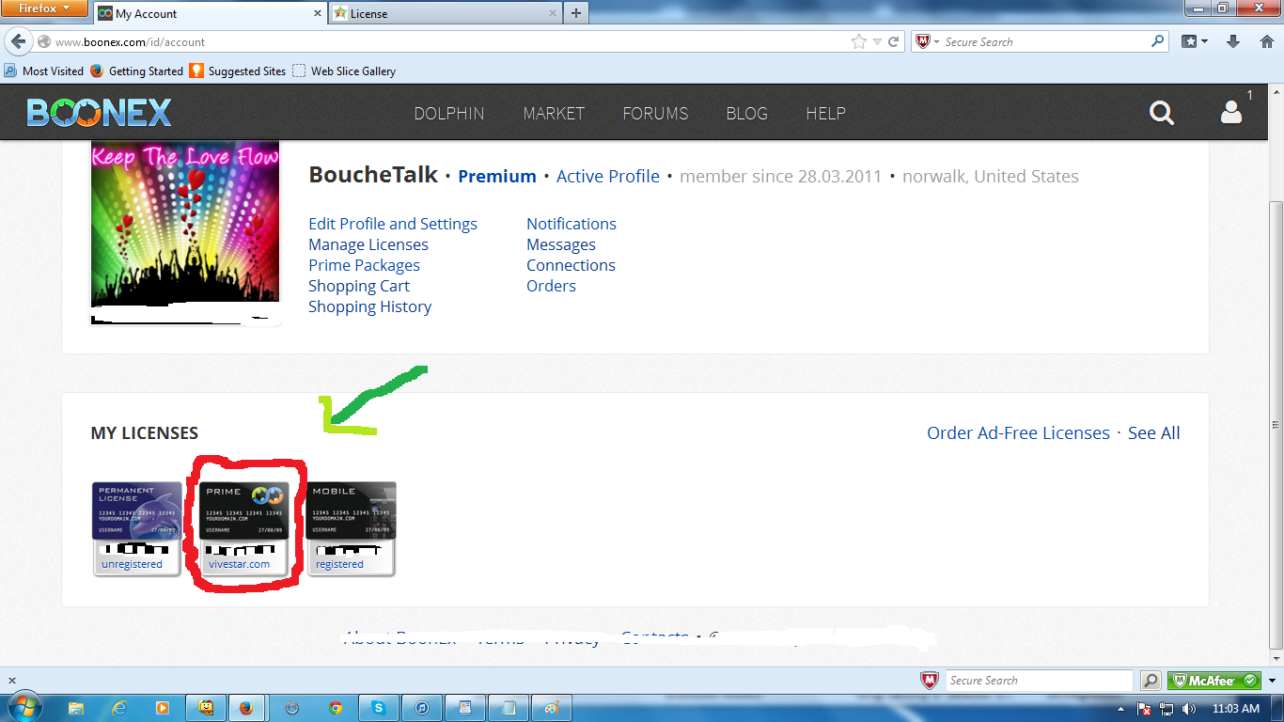This screenshot has width=1284, height=722.
Task: Open the BLOG menu item
Action: tap(747, 113)
